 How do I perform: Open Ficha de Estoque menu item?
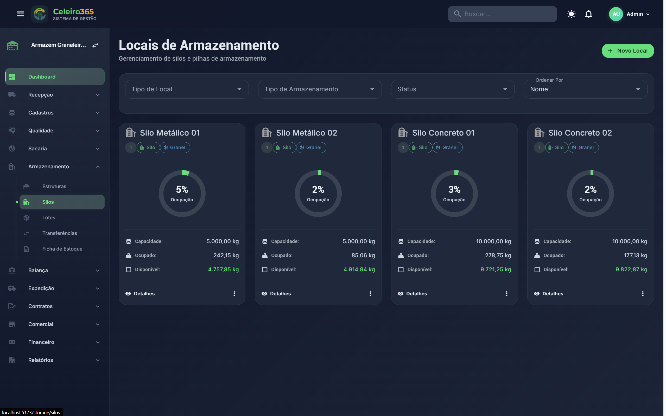pyautogui.click(x=62, y=249)
